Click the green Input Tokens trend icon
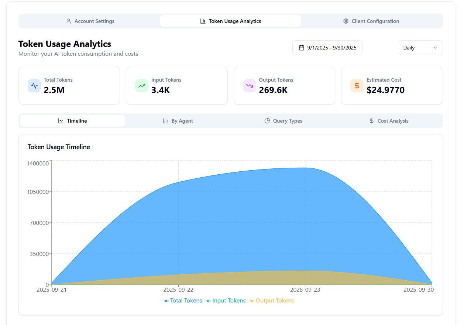 tap(142, 86)
